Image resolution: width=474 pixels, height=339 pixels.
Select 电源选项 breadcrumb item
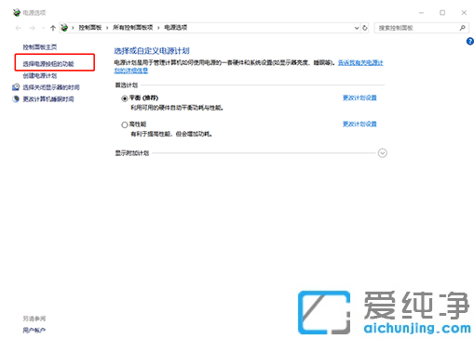(175, 28)
